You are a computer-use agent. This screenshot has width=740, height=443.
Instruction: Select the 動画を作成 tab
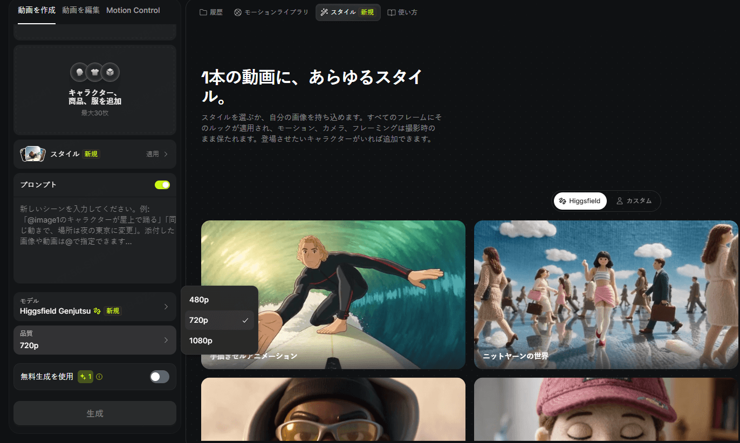[x=37, y=10]
